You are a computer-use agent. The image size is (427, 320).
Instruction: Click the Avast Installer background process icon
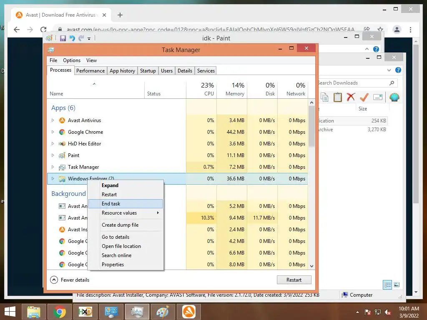62,230
